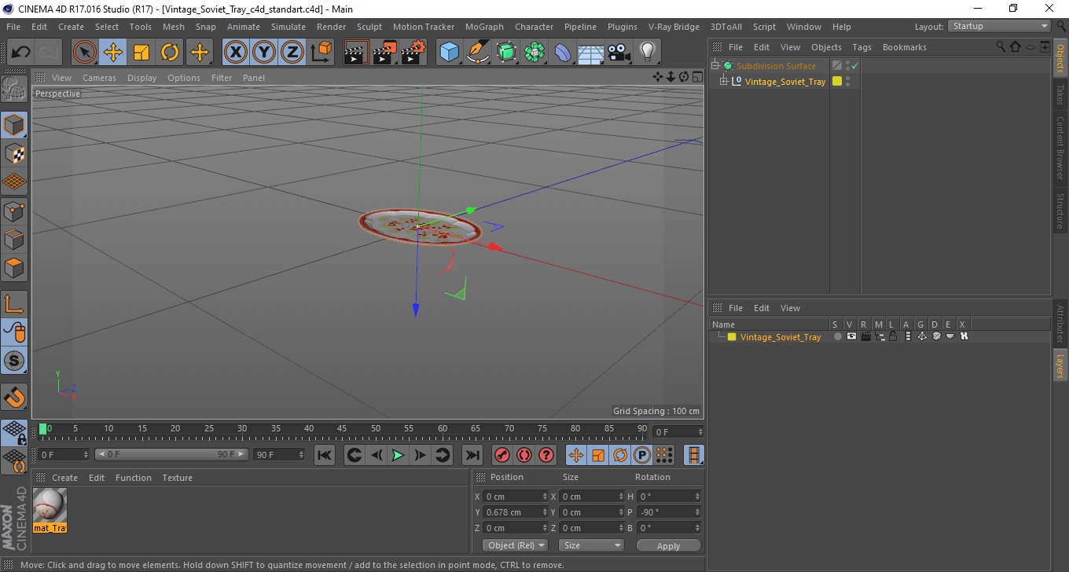Screen dimensions: 1069x572
Task: Toggle Subdivision Surface enable checkmark
Action: click(x=854, y=66)
